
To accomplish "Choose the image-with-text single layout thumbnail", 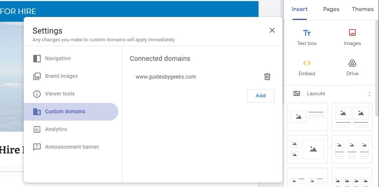I will tap(308, 117).
